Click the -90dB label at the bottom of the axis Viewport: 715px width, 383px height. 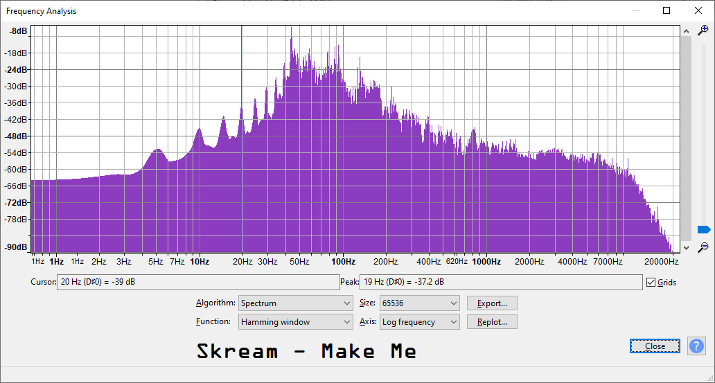pos(17,247)
